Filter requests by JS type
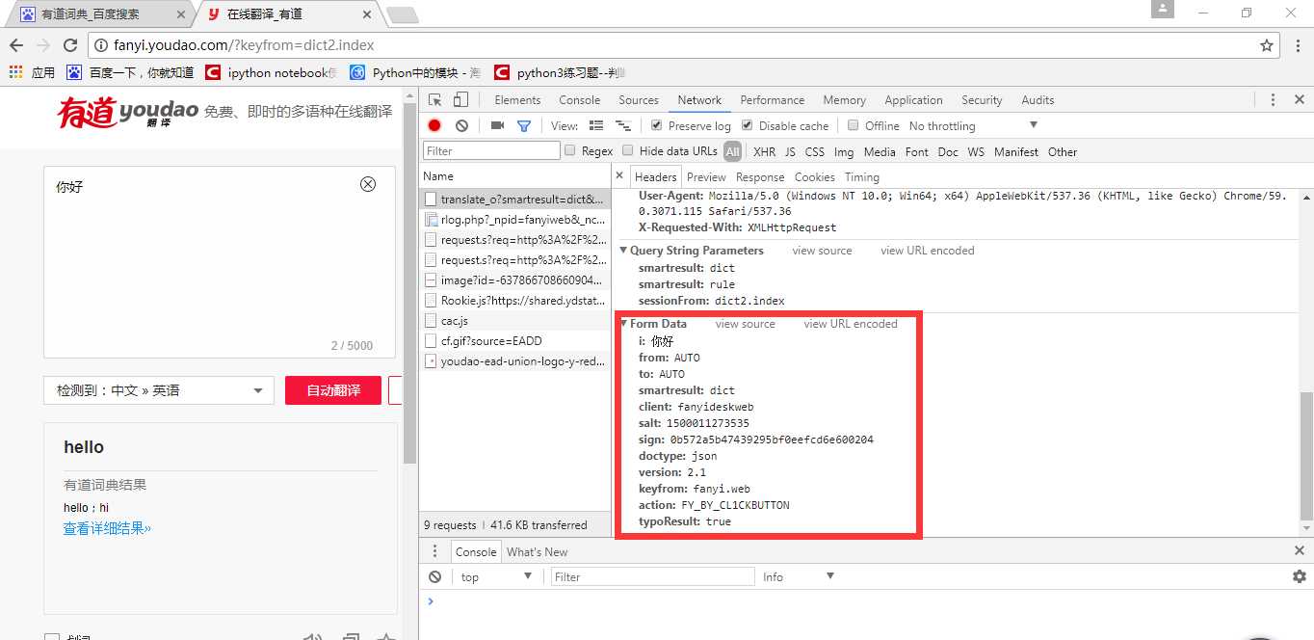Screen dimensions: 1314x640 [790, 151]
